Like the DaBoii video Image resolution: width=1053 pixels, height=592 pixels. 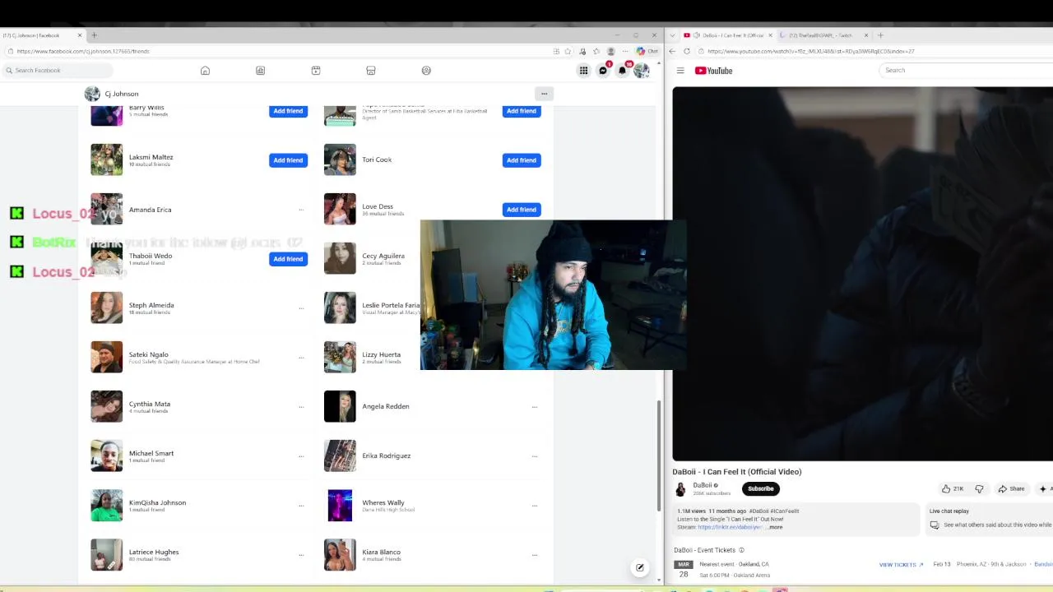[953, 488]
